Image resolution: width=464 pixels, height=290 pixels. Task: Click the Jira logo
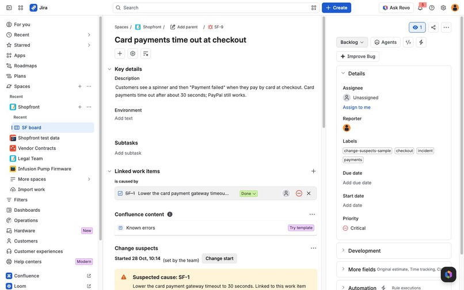[39, 7]
